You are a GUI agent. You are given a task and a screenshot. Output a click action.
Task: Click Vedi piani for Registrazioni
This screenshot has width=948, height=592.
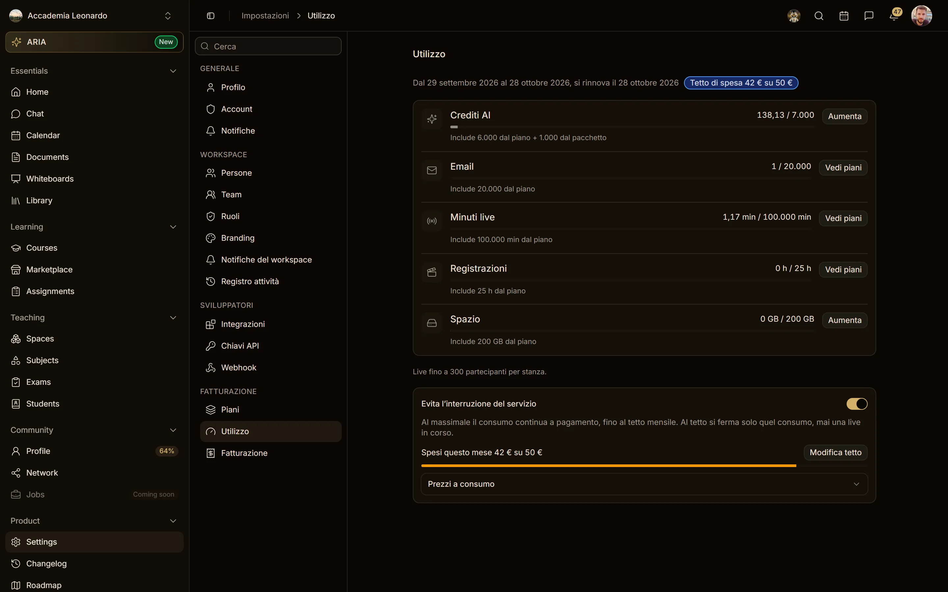(x=843, y=269)
